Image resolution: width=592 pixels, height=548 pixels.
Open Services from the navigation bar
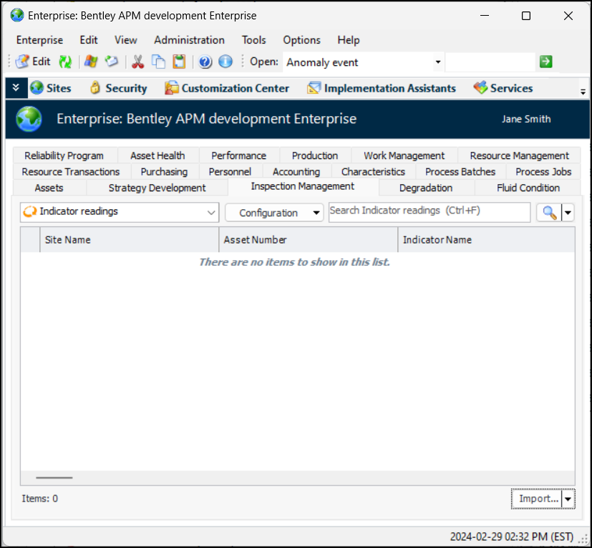coord(503,88)
